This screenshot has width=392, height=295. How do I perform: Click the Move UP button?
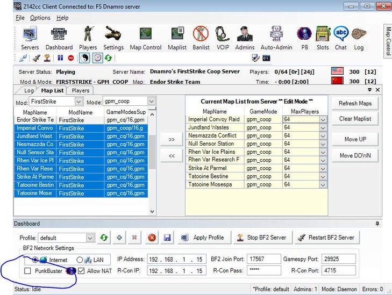(x=355, y=139)
